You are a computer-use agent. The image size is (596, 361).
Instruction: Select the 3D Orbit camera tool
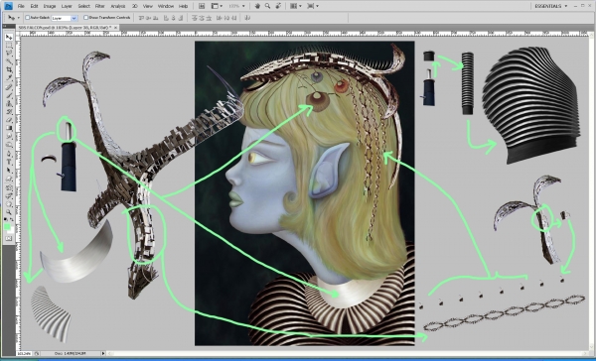(9, 197)
